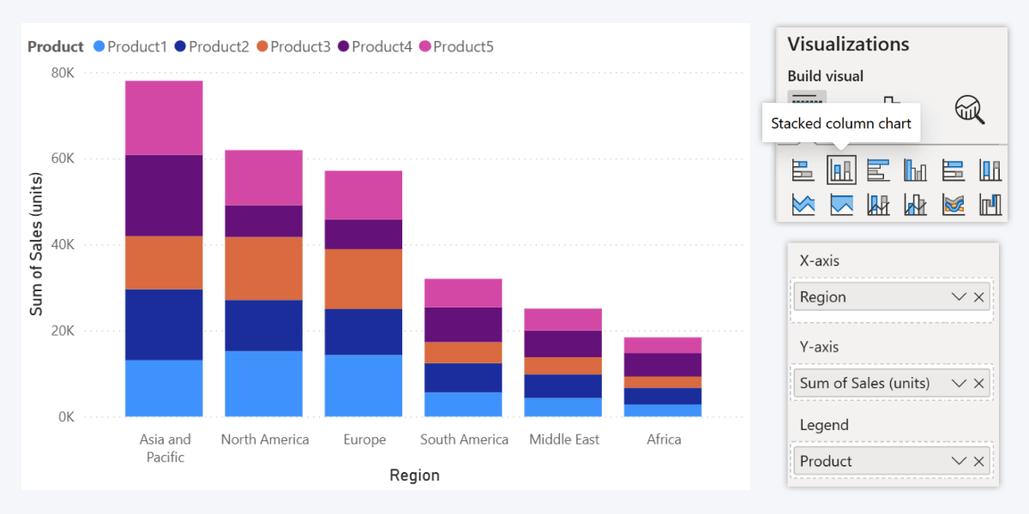Select the Ribbon chart visual
Viewport: 1029px width, 514px height.
click(953, 205)
